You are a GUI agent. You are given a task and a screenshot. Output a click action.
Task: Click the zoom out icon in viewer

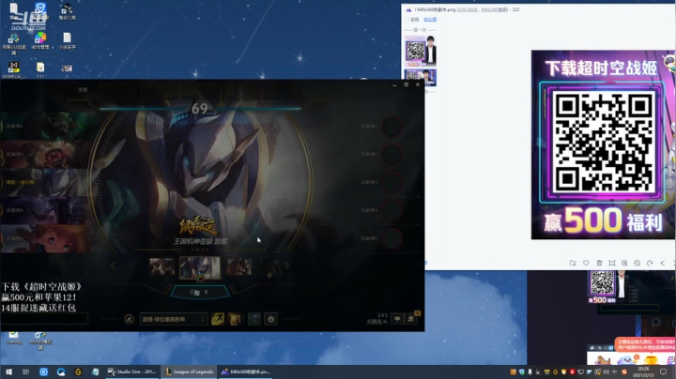click(638, 264)
